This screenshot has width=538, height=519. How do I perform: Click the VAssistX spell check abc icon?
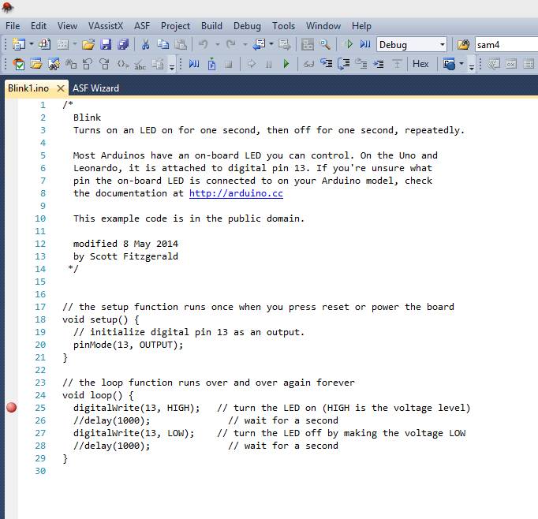pos(140,64)
